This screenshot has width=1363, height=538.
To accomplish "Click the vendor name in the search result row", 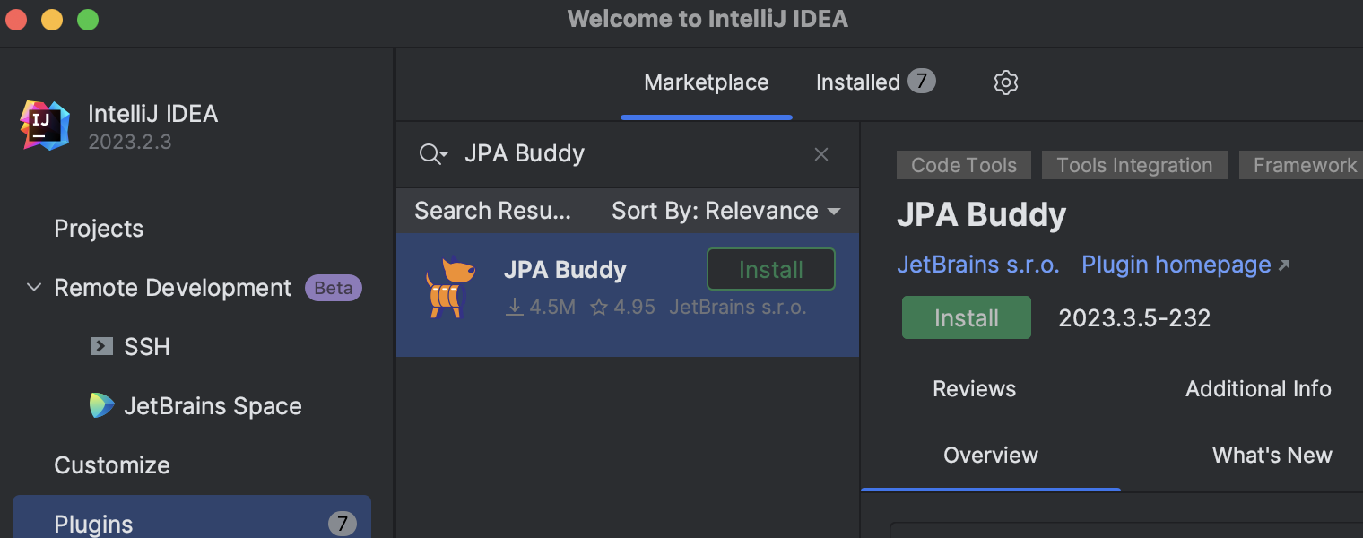I will click(x=738, y=308).
